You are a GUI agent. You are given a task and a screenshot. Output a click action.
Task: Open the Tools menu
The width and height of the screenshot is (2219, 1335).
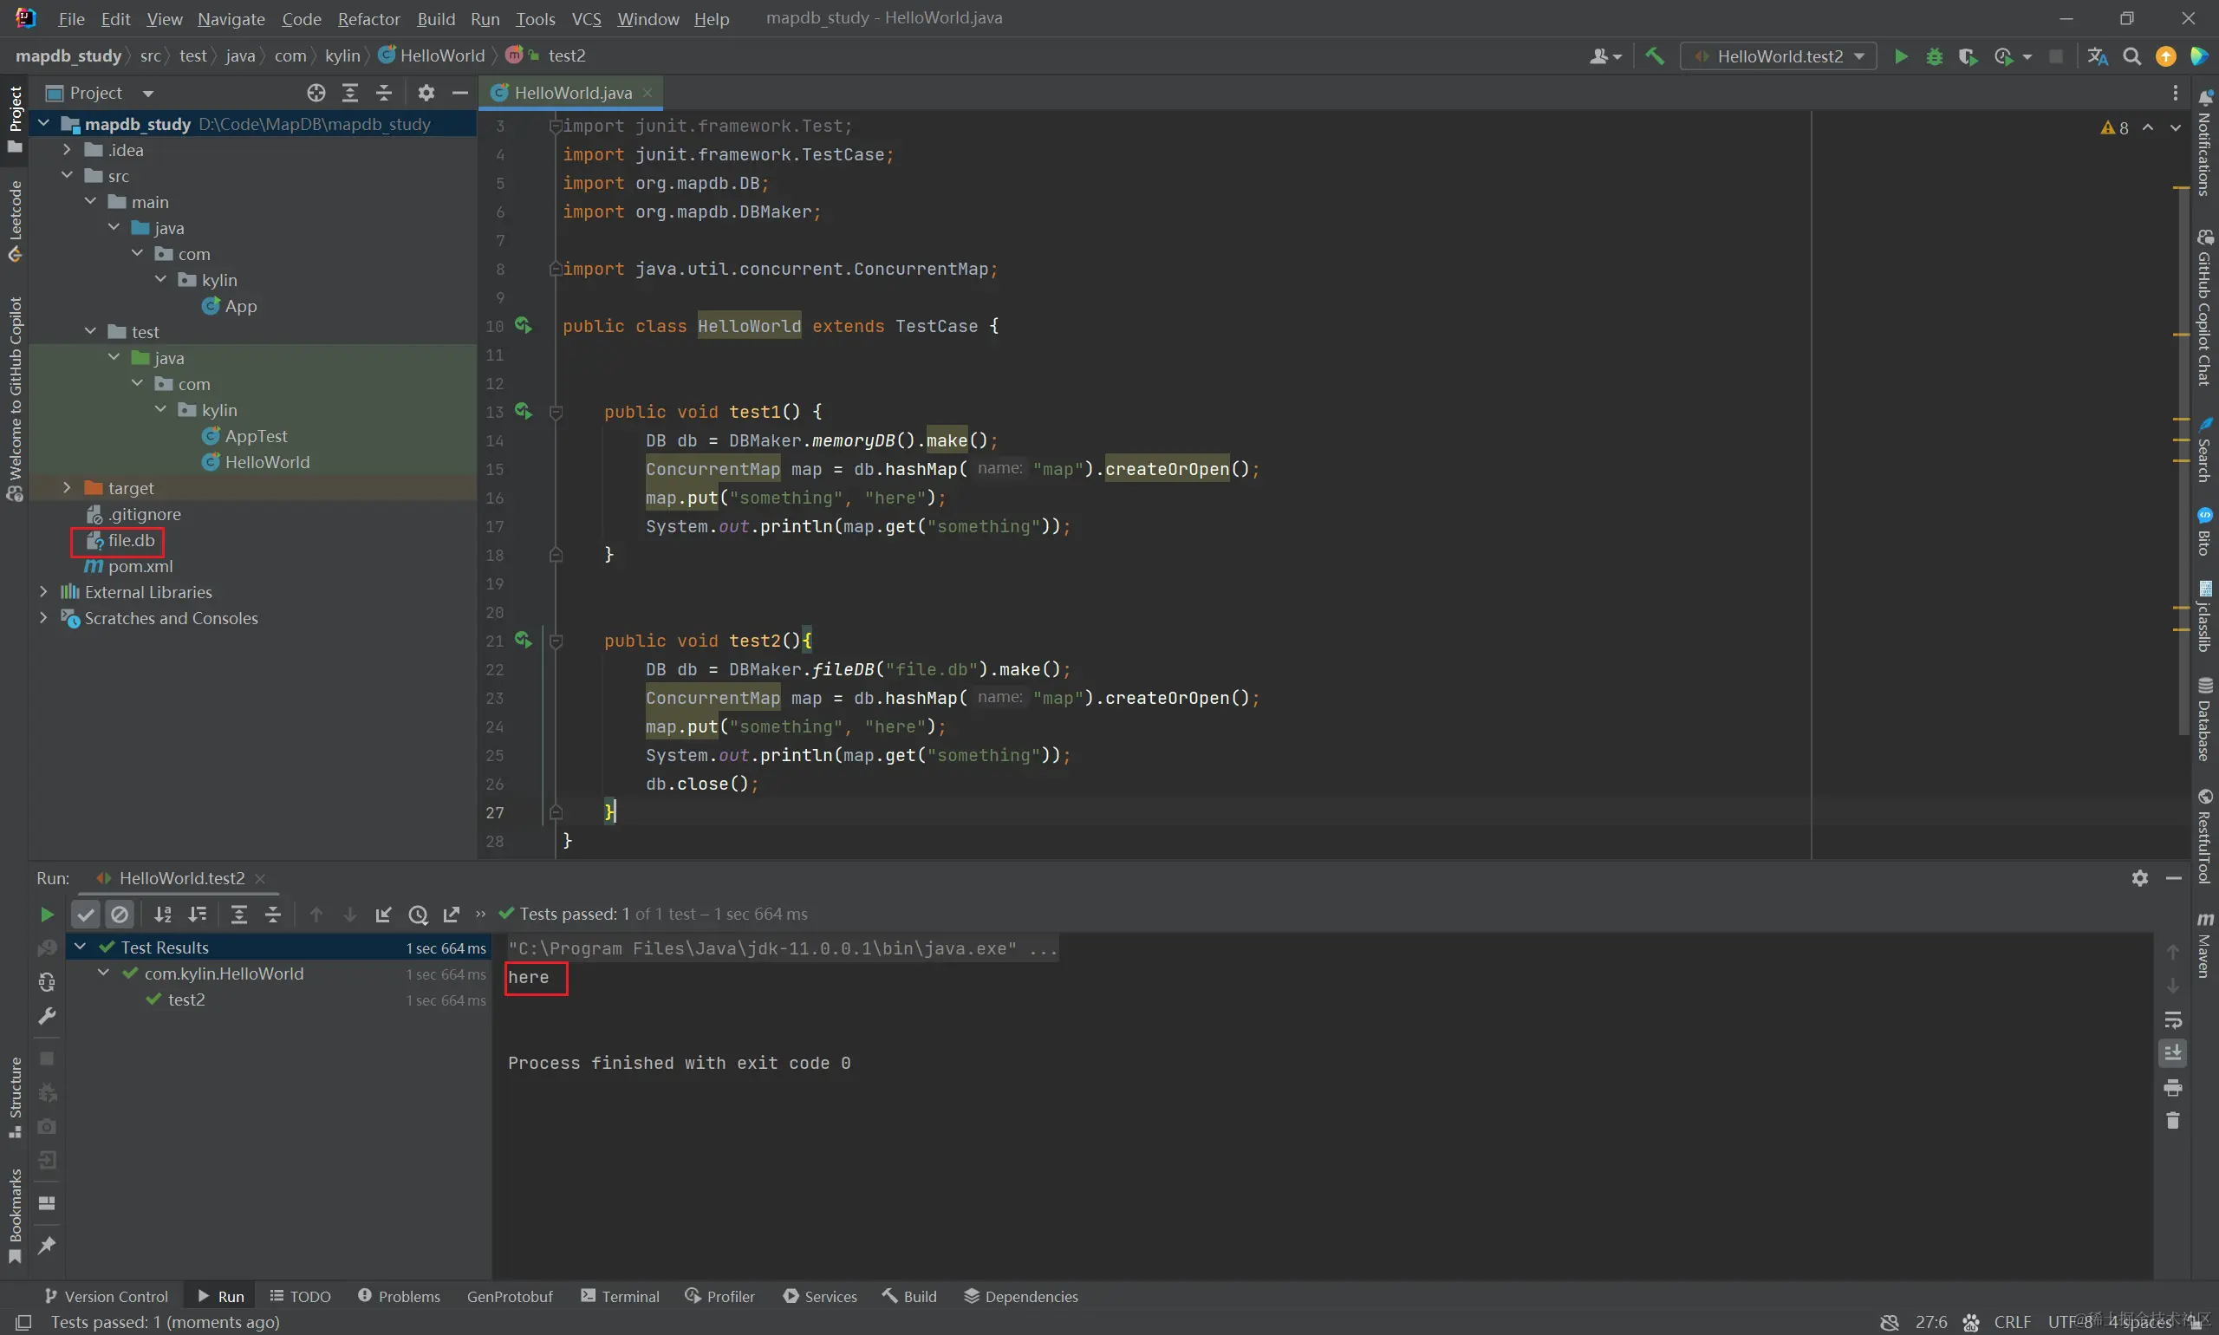[x=535, y=19]
